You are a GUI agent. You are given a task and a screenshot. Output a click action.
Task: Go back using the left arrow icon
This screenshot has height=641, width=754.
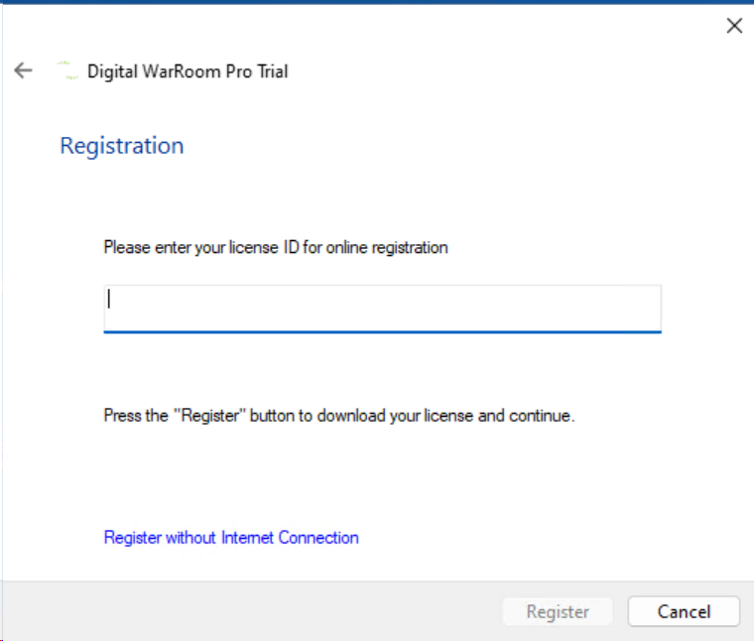click(x=23, y=70)
